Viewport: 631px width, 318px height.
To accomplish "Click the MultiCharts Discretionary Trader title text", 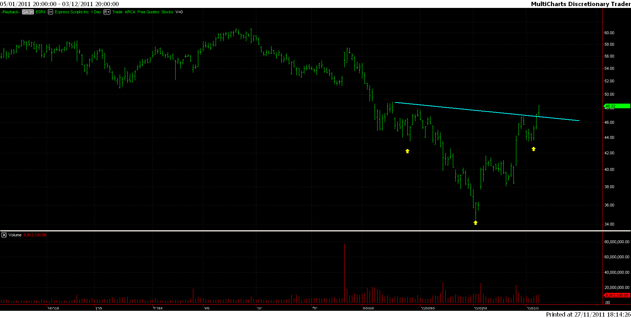I will pyautogui.click(x=581, y=4).
